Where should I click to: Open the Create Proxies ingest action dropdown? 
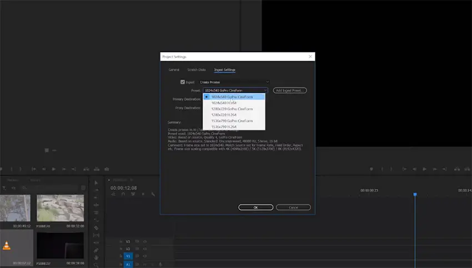point(234,82)
